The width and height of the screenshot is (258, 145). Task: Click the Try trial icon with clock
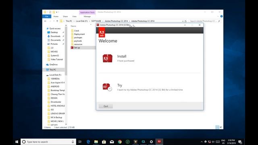[x=107, y=87]
